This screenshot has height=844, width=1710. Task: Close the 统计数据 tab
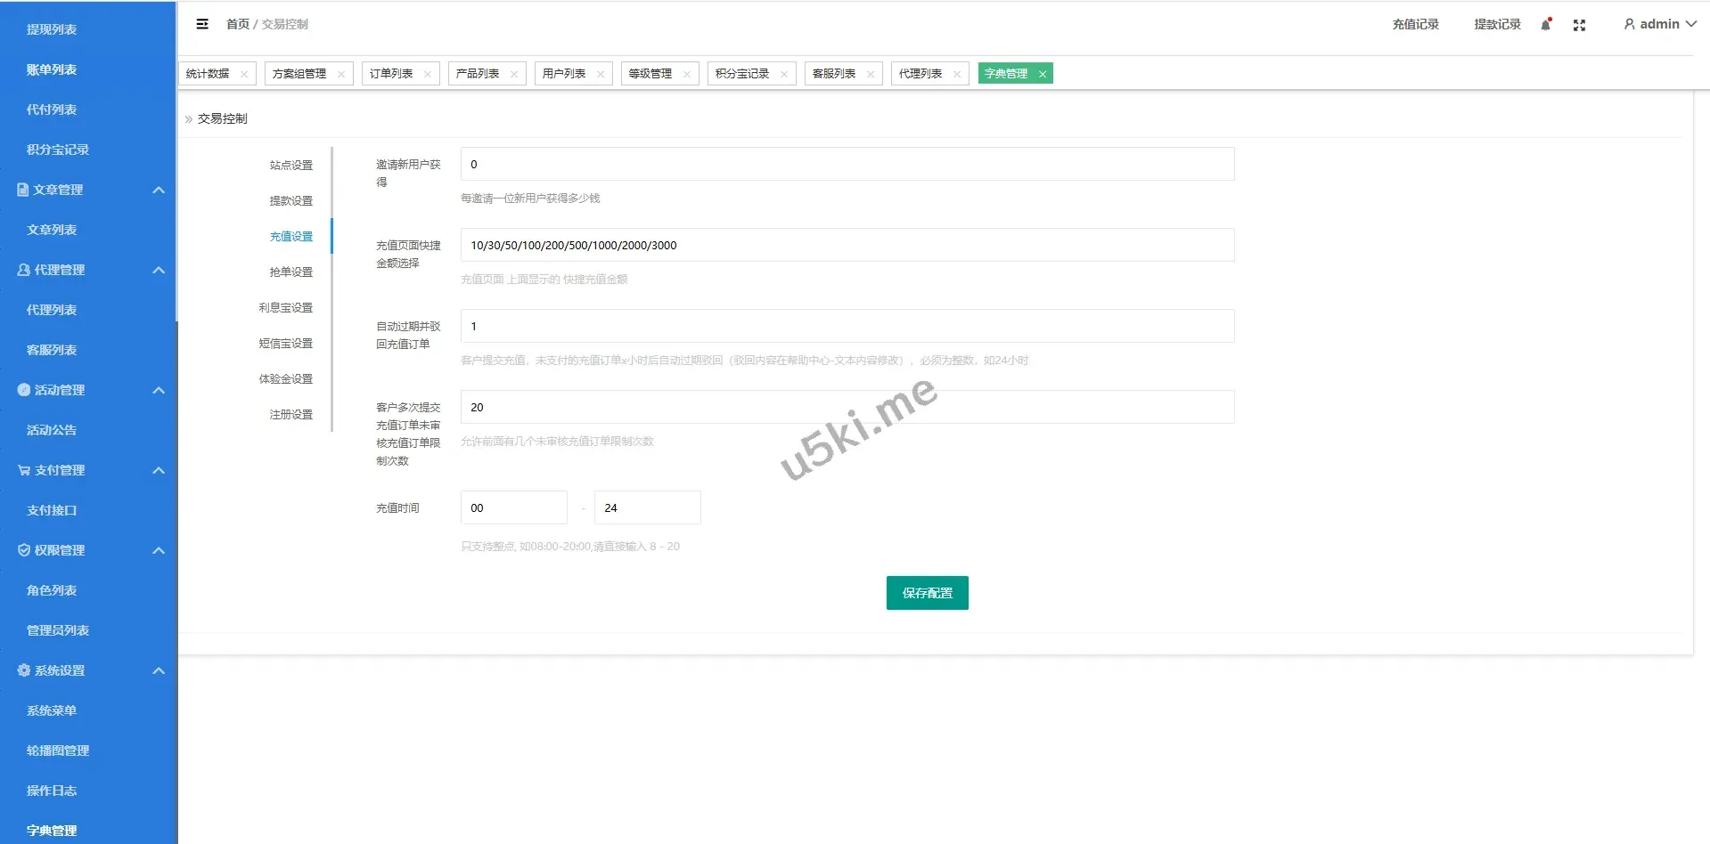[x=244, y=74]
